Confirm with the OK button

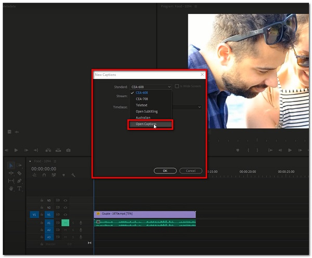tap(165, 170)
